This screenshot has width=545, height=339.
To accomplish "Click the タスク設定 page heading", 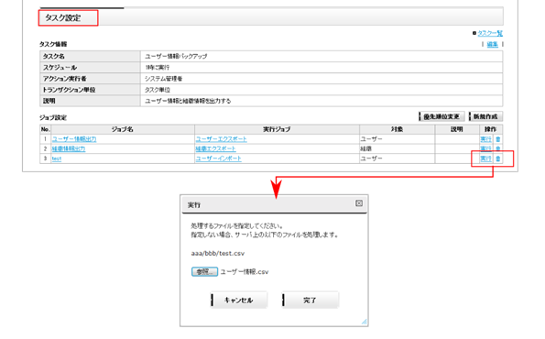I will click(x=63, y=17).
